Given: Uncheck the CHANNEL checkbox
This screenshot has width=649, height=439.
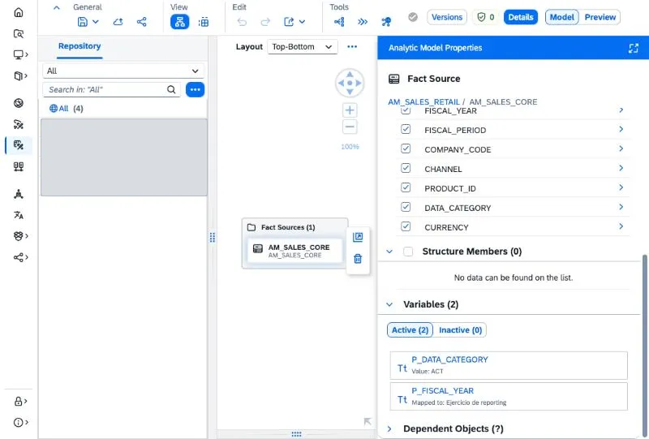Looking at the screenshot, I should click(406, 168).
